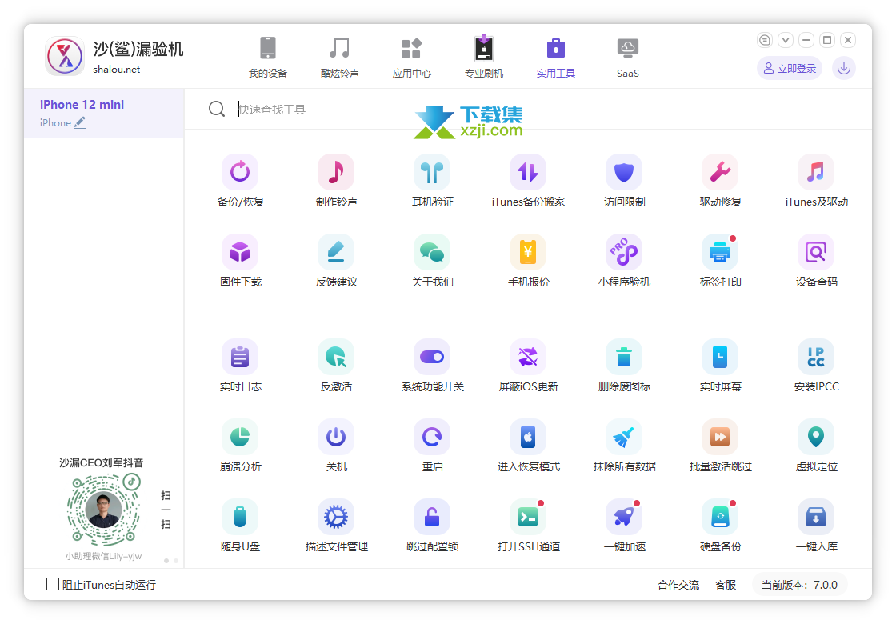Image resolution: width=896 pixels, height=624 pixels.
Task: Open the 一键入库 tool
Action: [816, 517]
